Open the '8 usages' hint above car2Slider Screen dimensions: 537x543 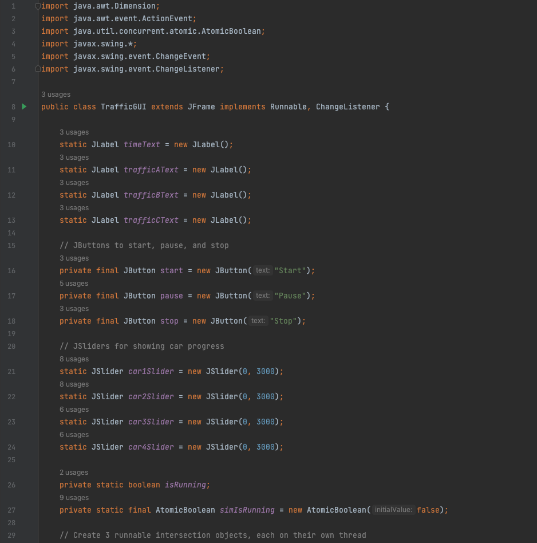(x=74, y=384)
